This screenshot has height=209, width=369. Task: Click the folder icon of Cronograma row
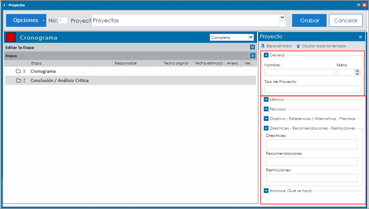18,71
